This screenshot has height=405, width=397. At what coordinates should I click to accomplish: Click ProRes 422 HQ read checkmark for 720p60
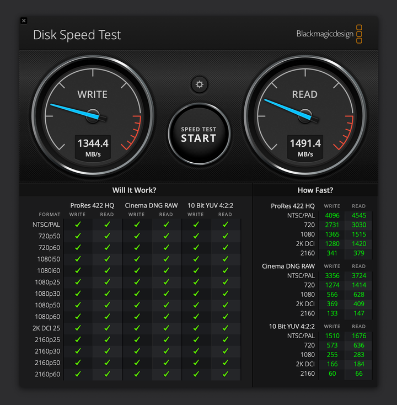107,247
